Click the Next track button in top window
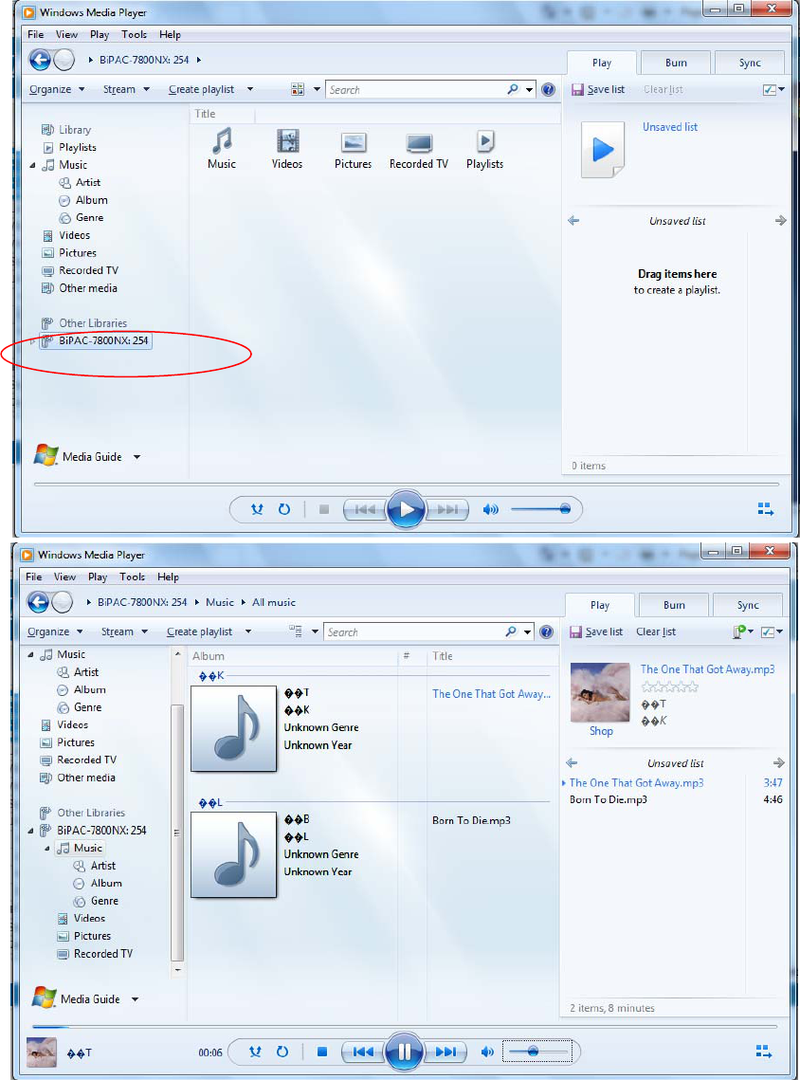Image resolution: width=800 pixels, height=1080 pixels. (447, 510)
